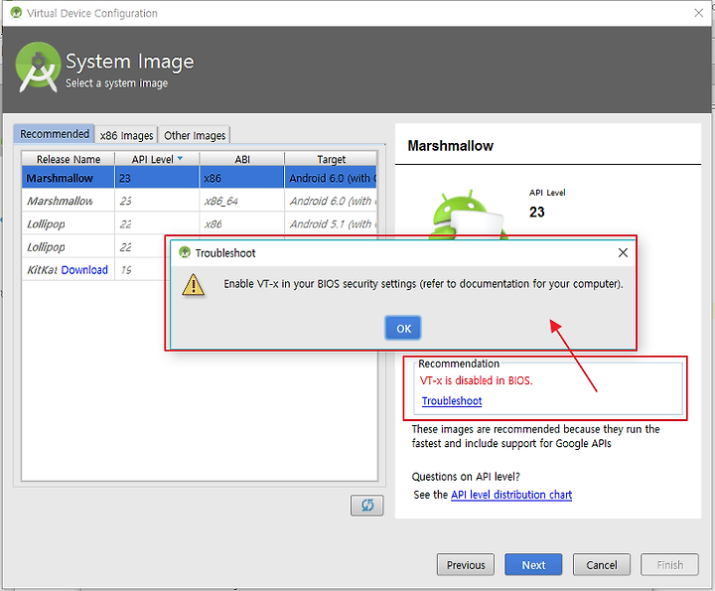715x591 pixels.
Task: Click the Next button
Action: pos(533,565)
